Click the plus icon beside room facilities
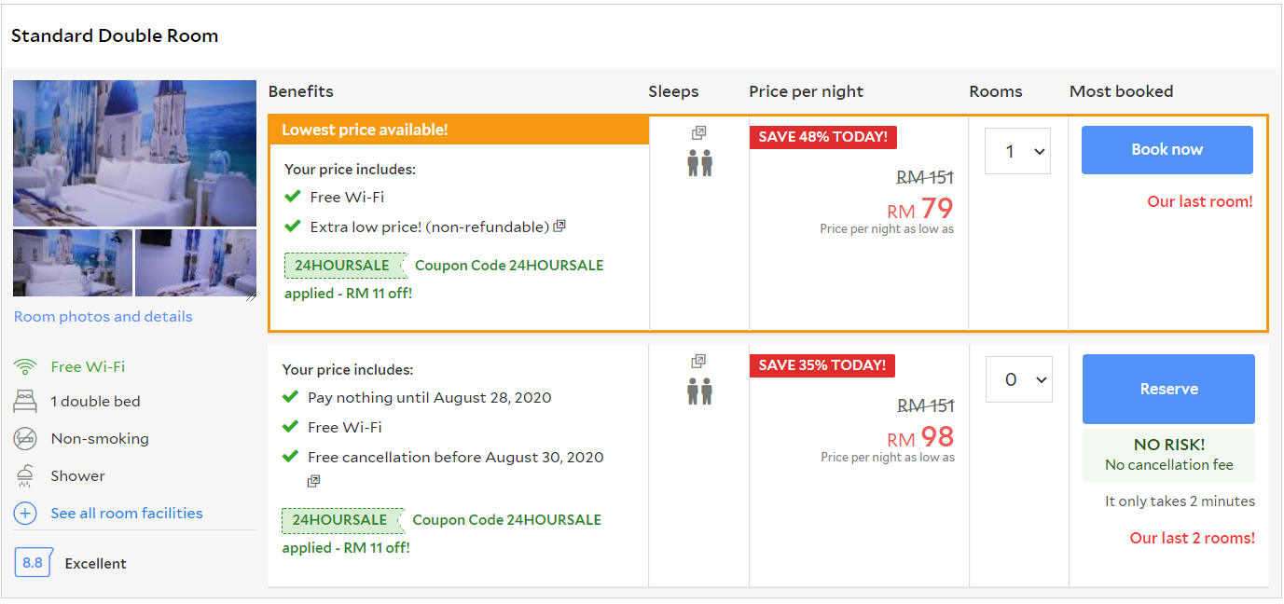The image size is (1284, 604). pos(25,514)
